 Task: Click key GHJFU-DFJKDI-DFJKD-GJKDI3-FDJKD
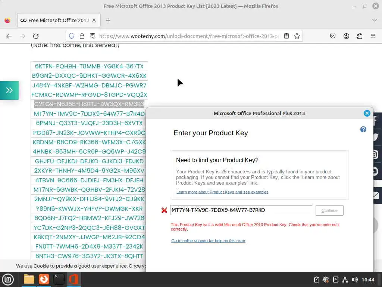coord(89,161)
